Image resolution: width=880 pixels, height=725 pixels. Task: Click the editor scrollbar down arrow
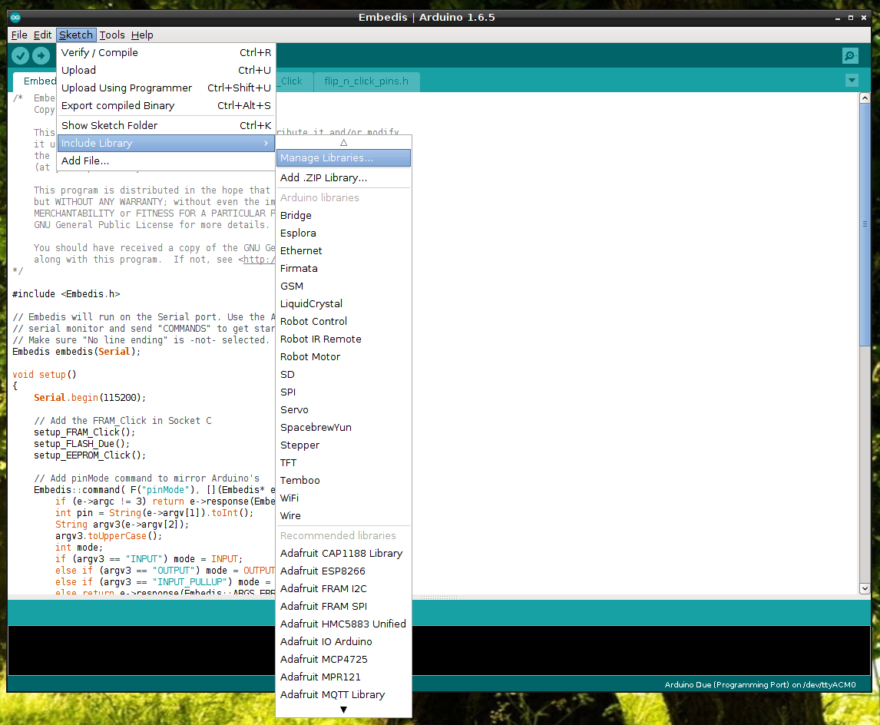point(864,588)
